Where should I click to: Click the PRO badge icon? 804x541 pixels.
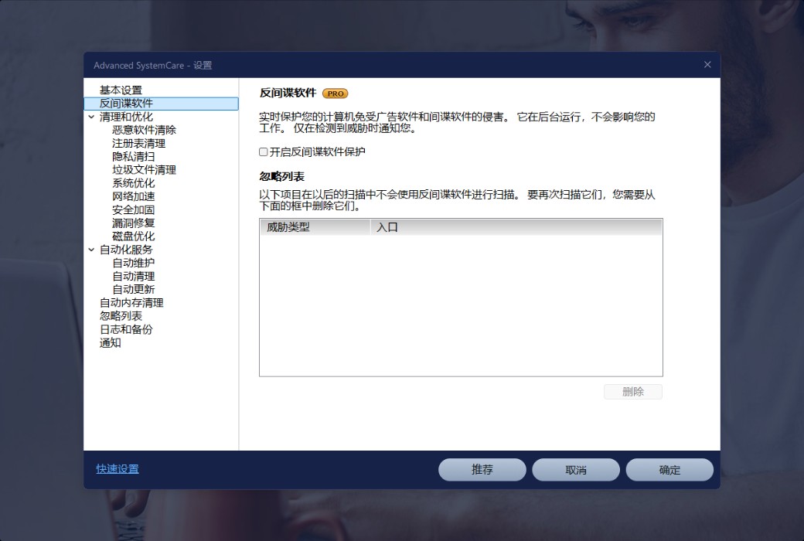[335, 94]
